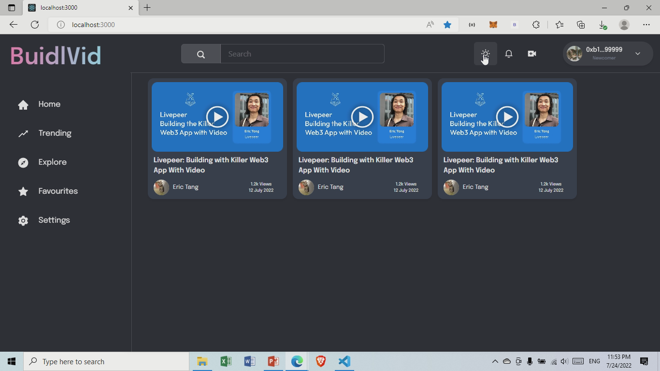Open Visual Studio Code from taskbar
This screenshot has width=660, height=371.
[344, 361]
